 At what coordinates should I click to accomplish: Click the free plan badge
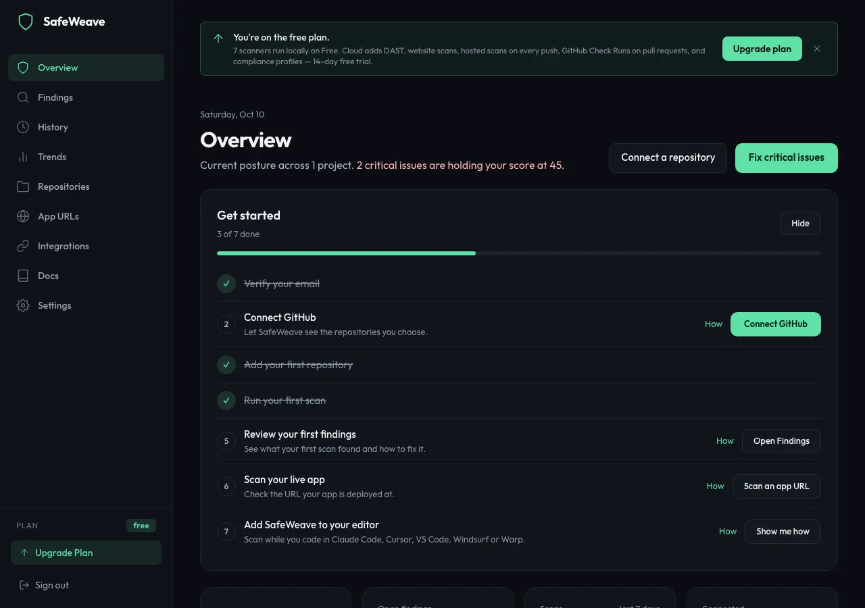tap(141, 526)
